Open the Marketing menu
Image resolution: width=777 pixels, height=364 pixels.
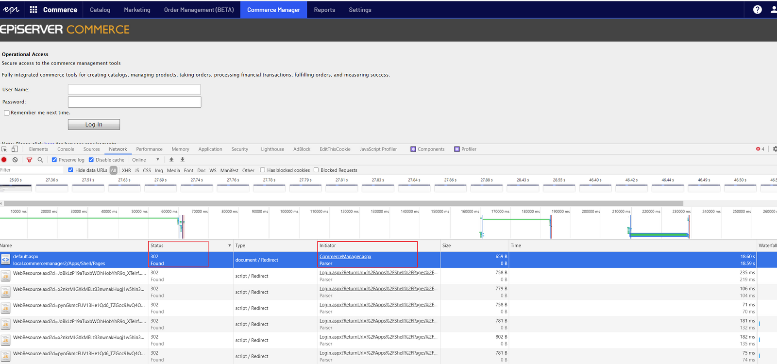137,10
